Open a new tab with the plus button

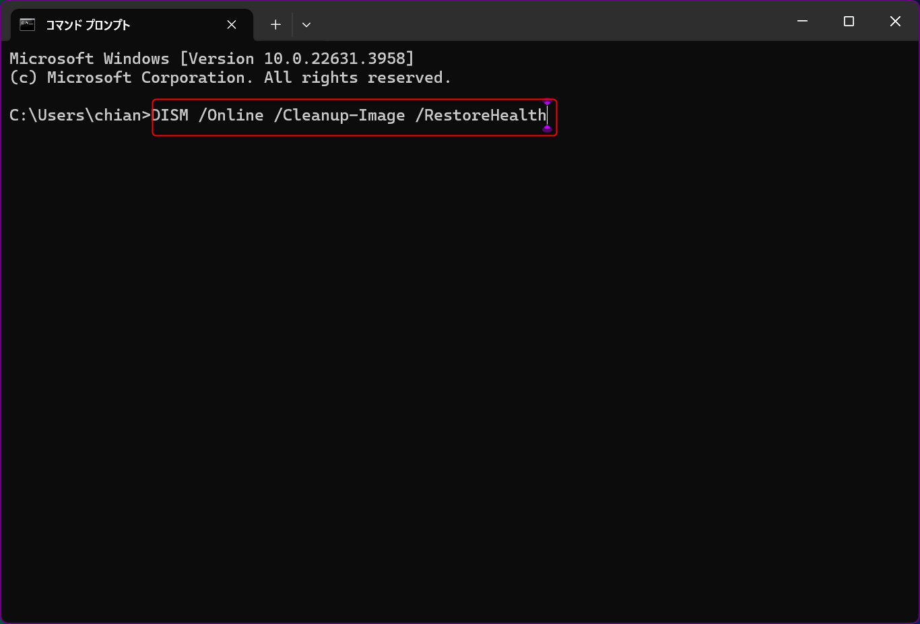pos(275,24)
